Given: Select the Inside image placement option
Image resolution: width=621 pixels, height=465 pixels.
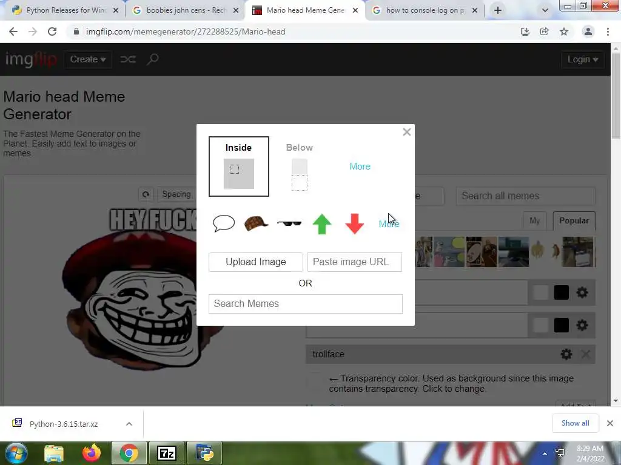Looking at the screenshot, I should point(239,167).
